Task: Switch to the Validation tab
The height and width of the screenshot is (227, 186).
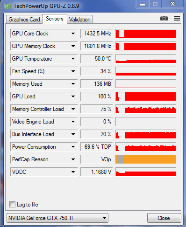Action: coord(80,20)
